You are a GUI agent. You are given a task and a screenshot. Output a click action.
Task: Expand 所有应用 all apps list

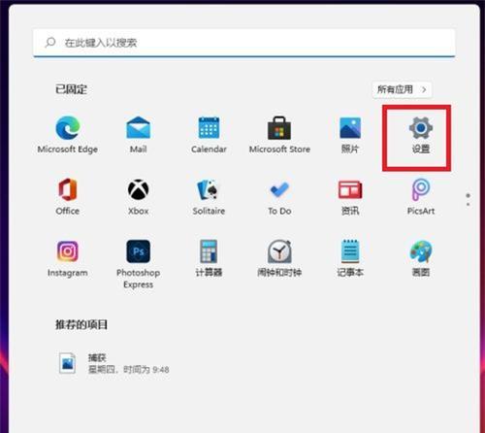[402, 89]
